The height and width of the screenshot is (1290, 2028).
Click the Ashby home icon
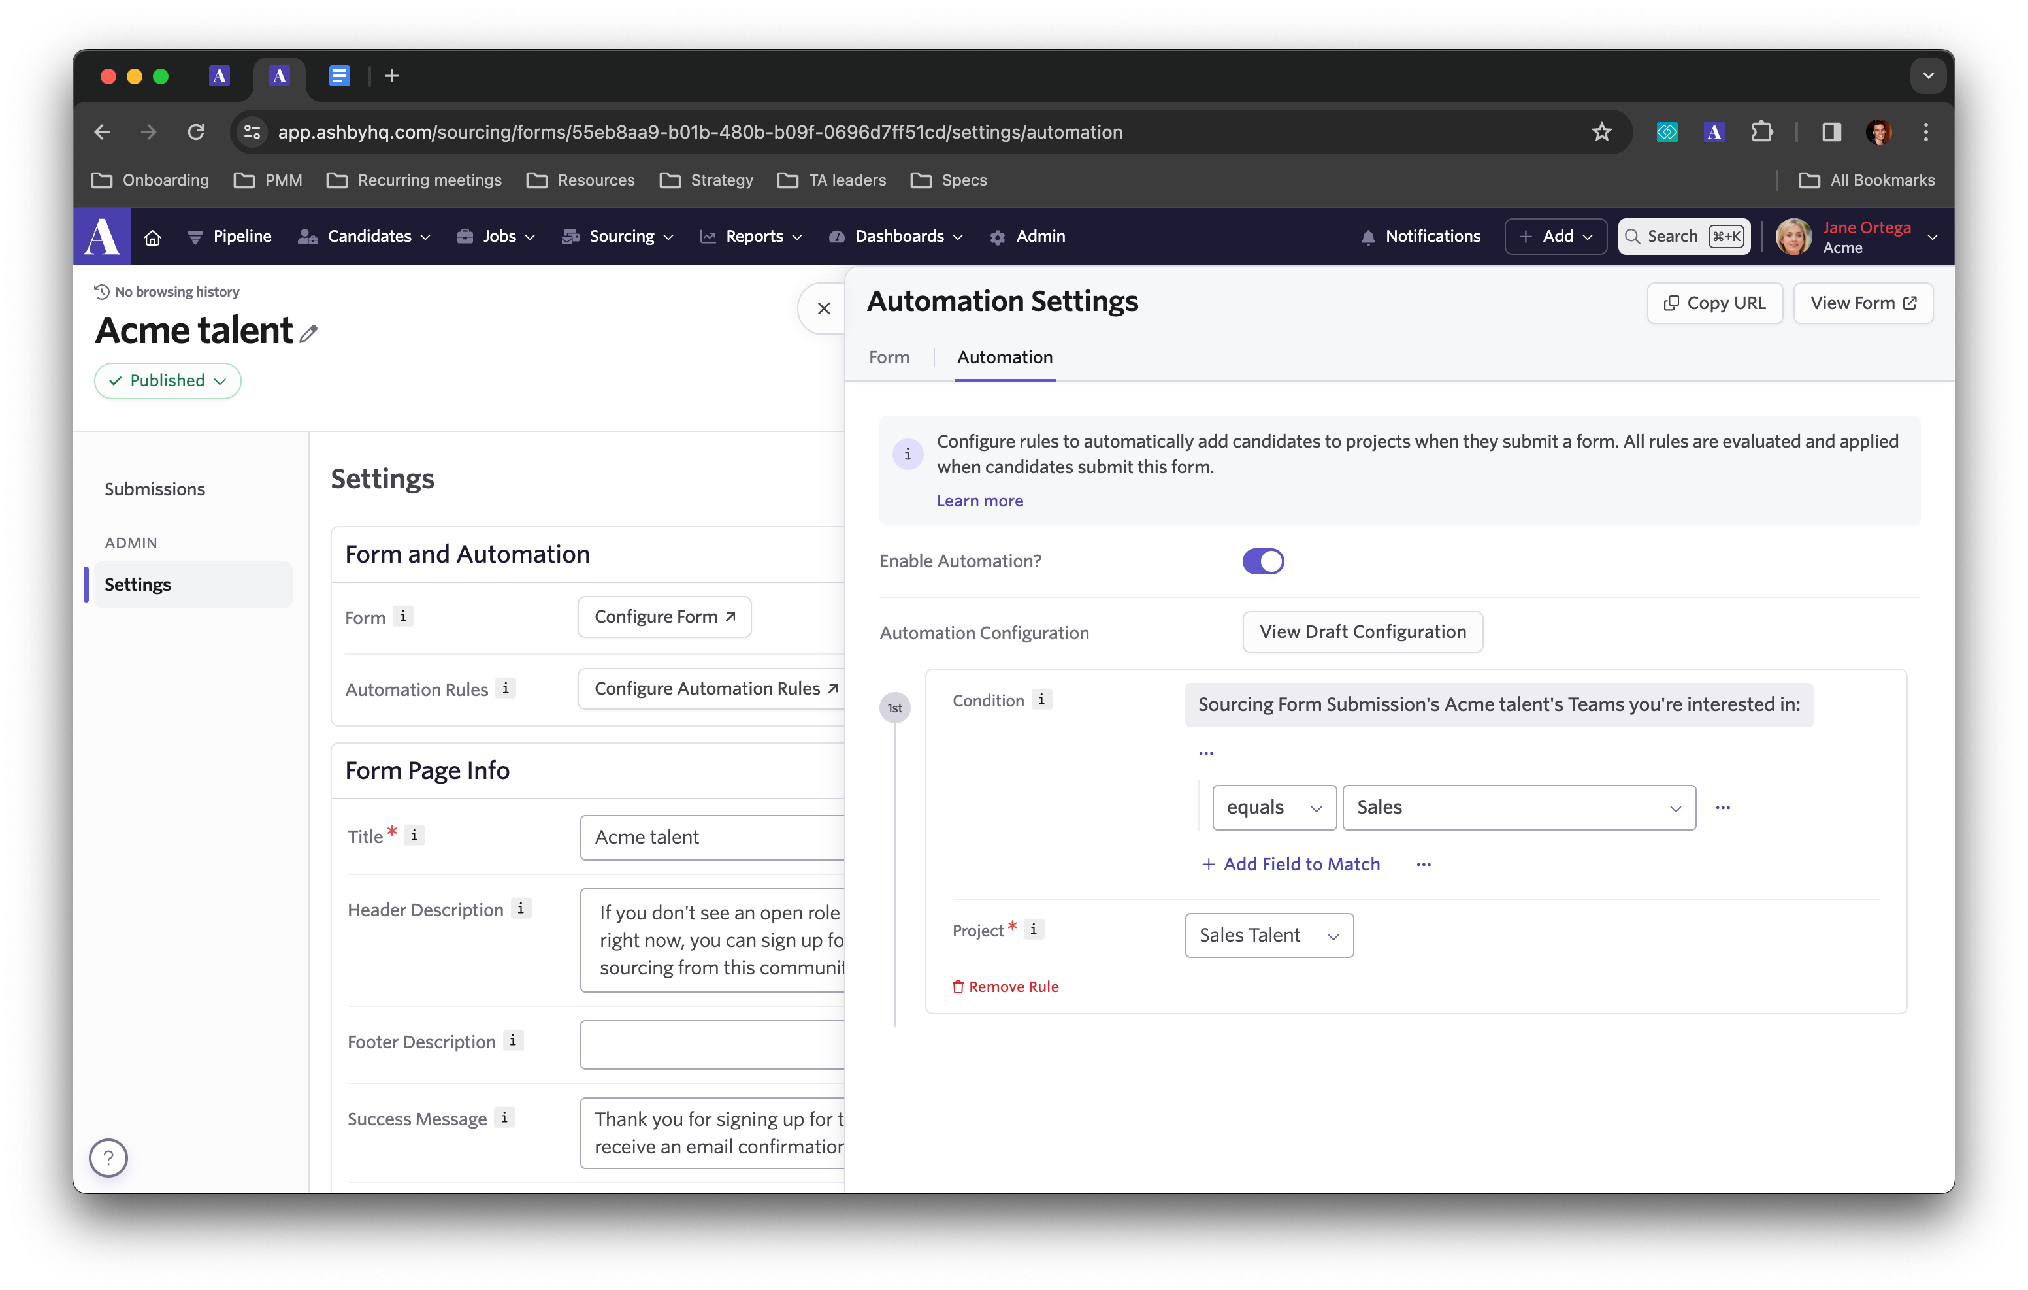point(152,237)
